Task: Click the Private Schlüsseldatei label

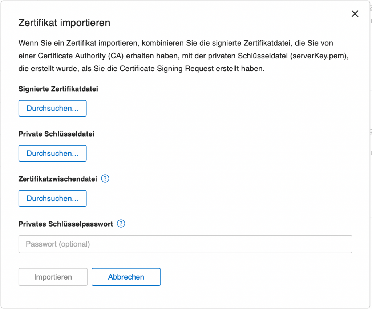Action: tap(56, 134)
